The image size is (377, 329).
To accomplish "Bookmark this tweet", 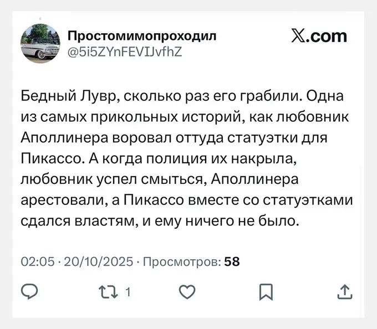I will click(x=266, y=291).
